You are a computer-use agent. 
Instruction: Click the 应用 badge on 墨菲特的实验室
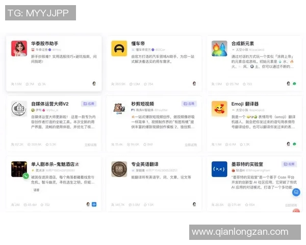coord(289,164)
